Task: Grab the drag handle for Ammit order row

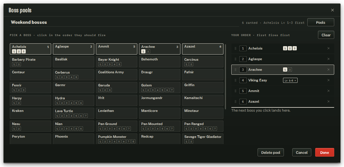Action: coord(235,91)
